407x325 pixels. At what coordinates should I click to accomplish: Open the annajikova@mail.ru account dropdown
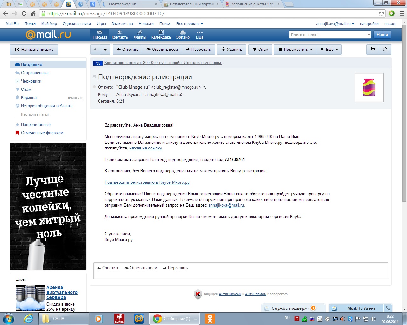pyautogui.click(x=335, y=24)
